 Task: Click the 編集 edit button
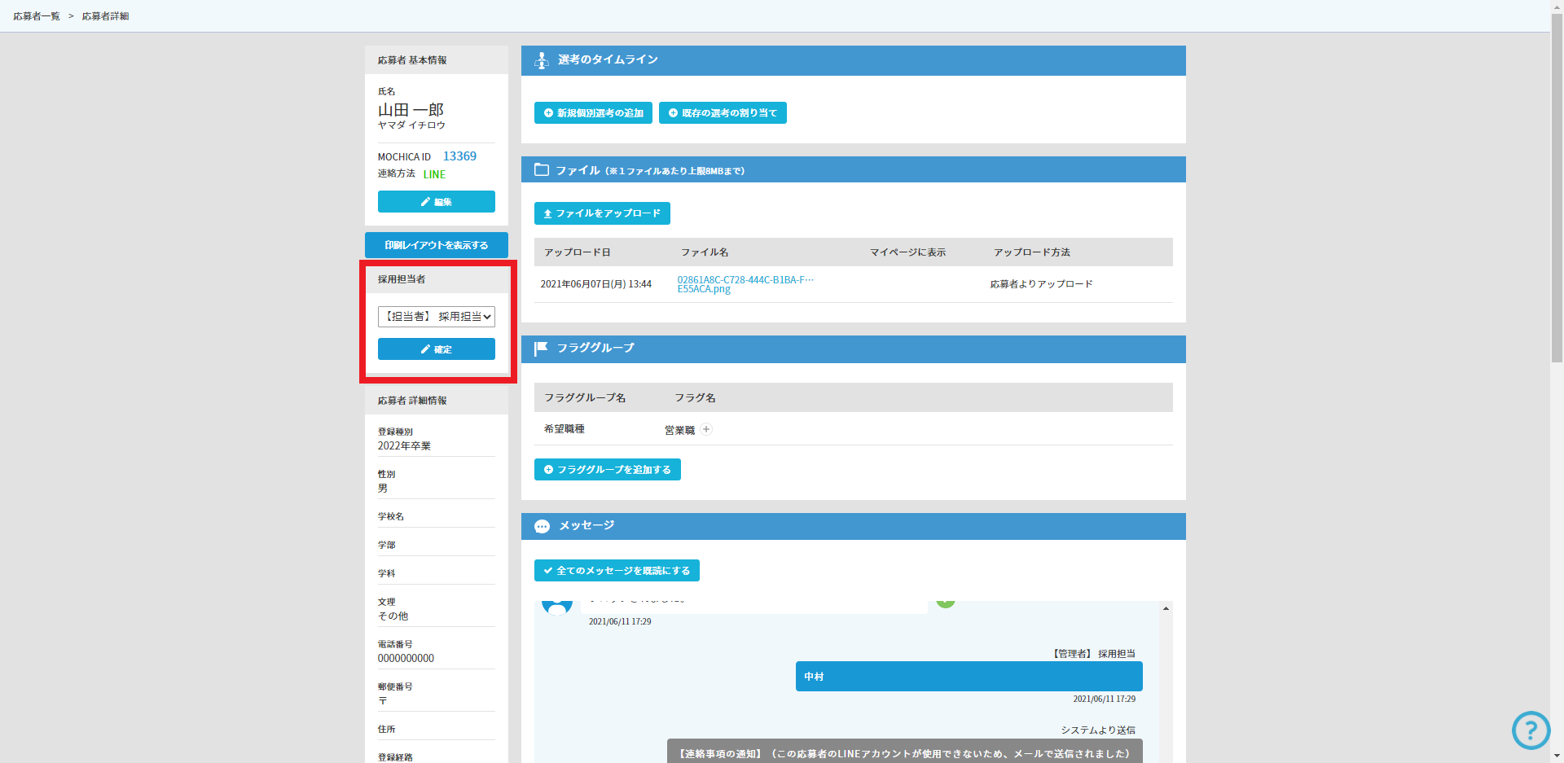click(436, 202)
